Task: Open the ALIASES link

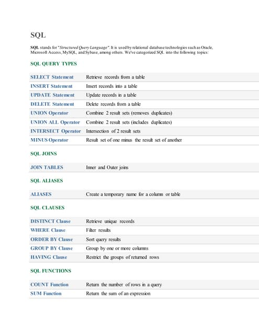Action: 41,194
